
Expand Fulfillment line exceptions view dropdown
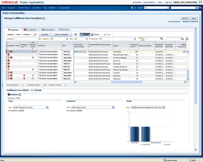coord(164,108)
